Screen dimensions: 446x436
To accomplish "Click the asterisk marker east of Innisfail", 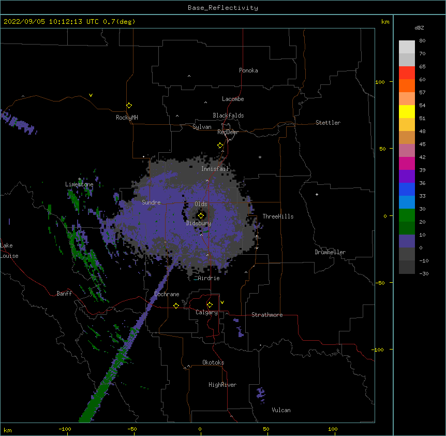I will coord(260,157).
